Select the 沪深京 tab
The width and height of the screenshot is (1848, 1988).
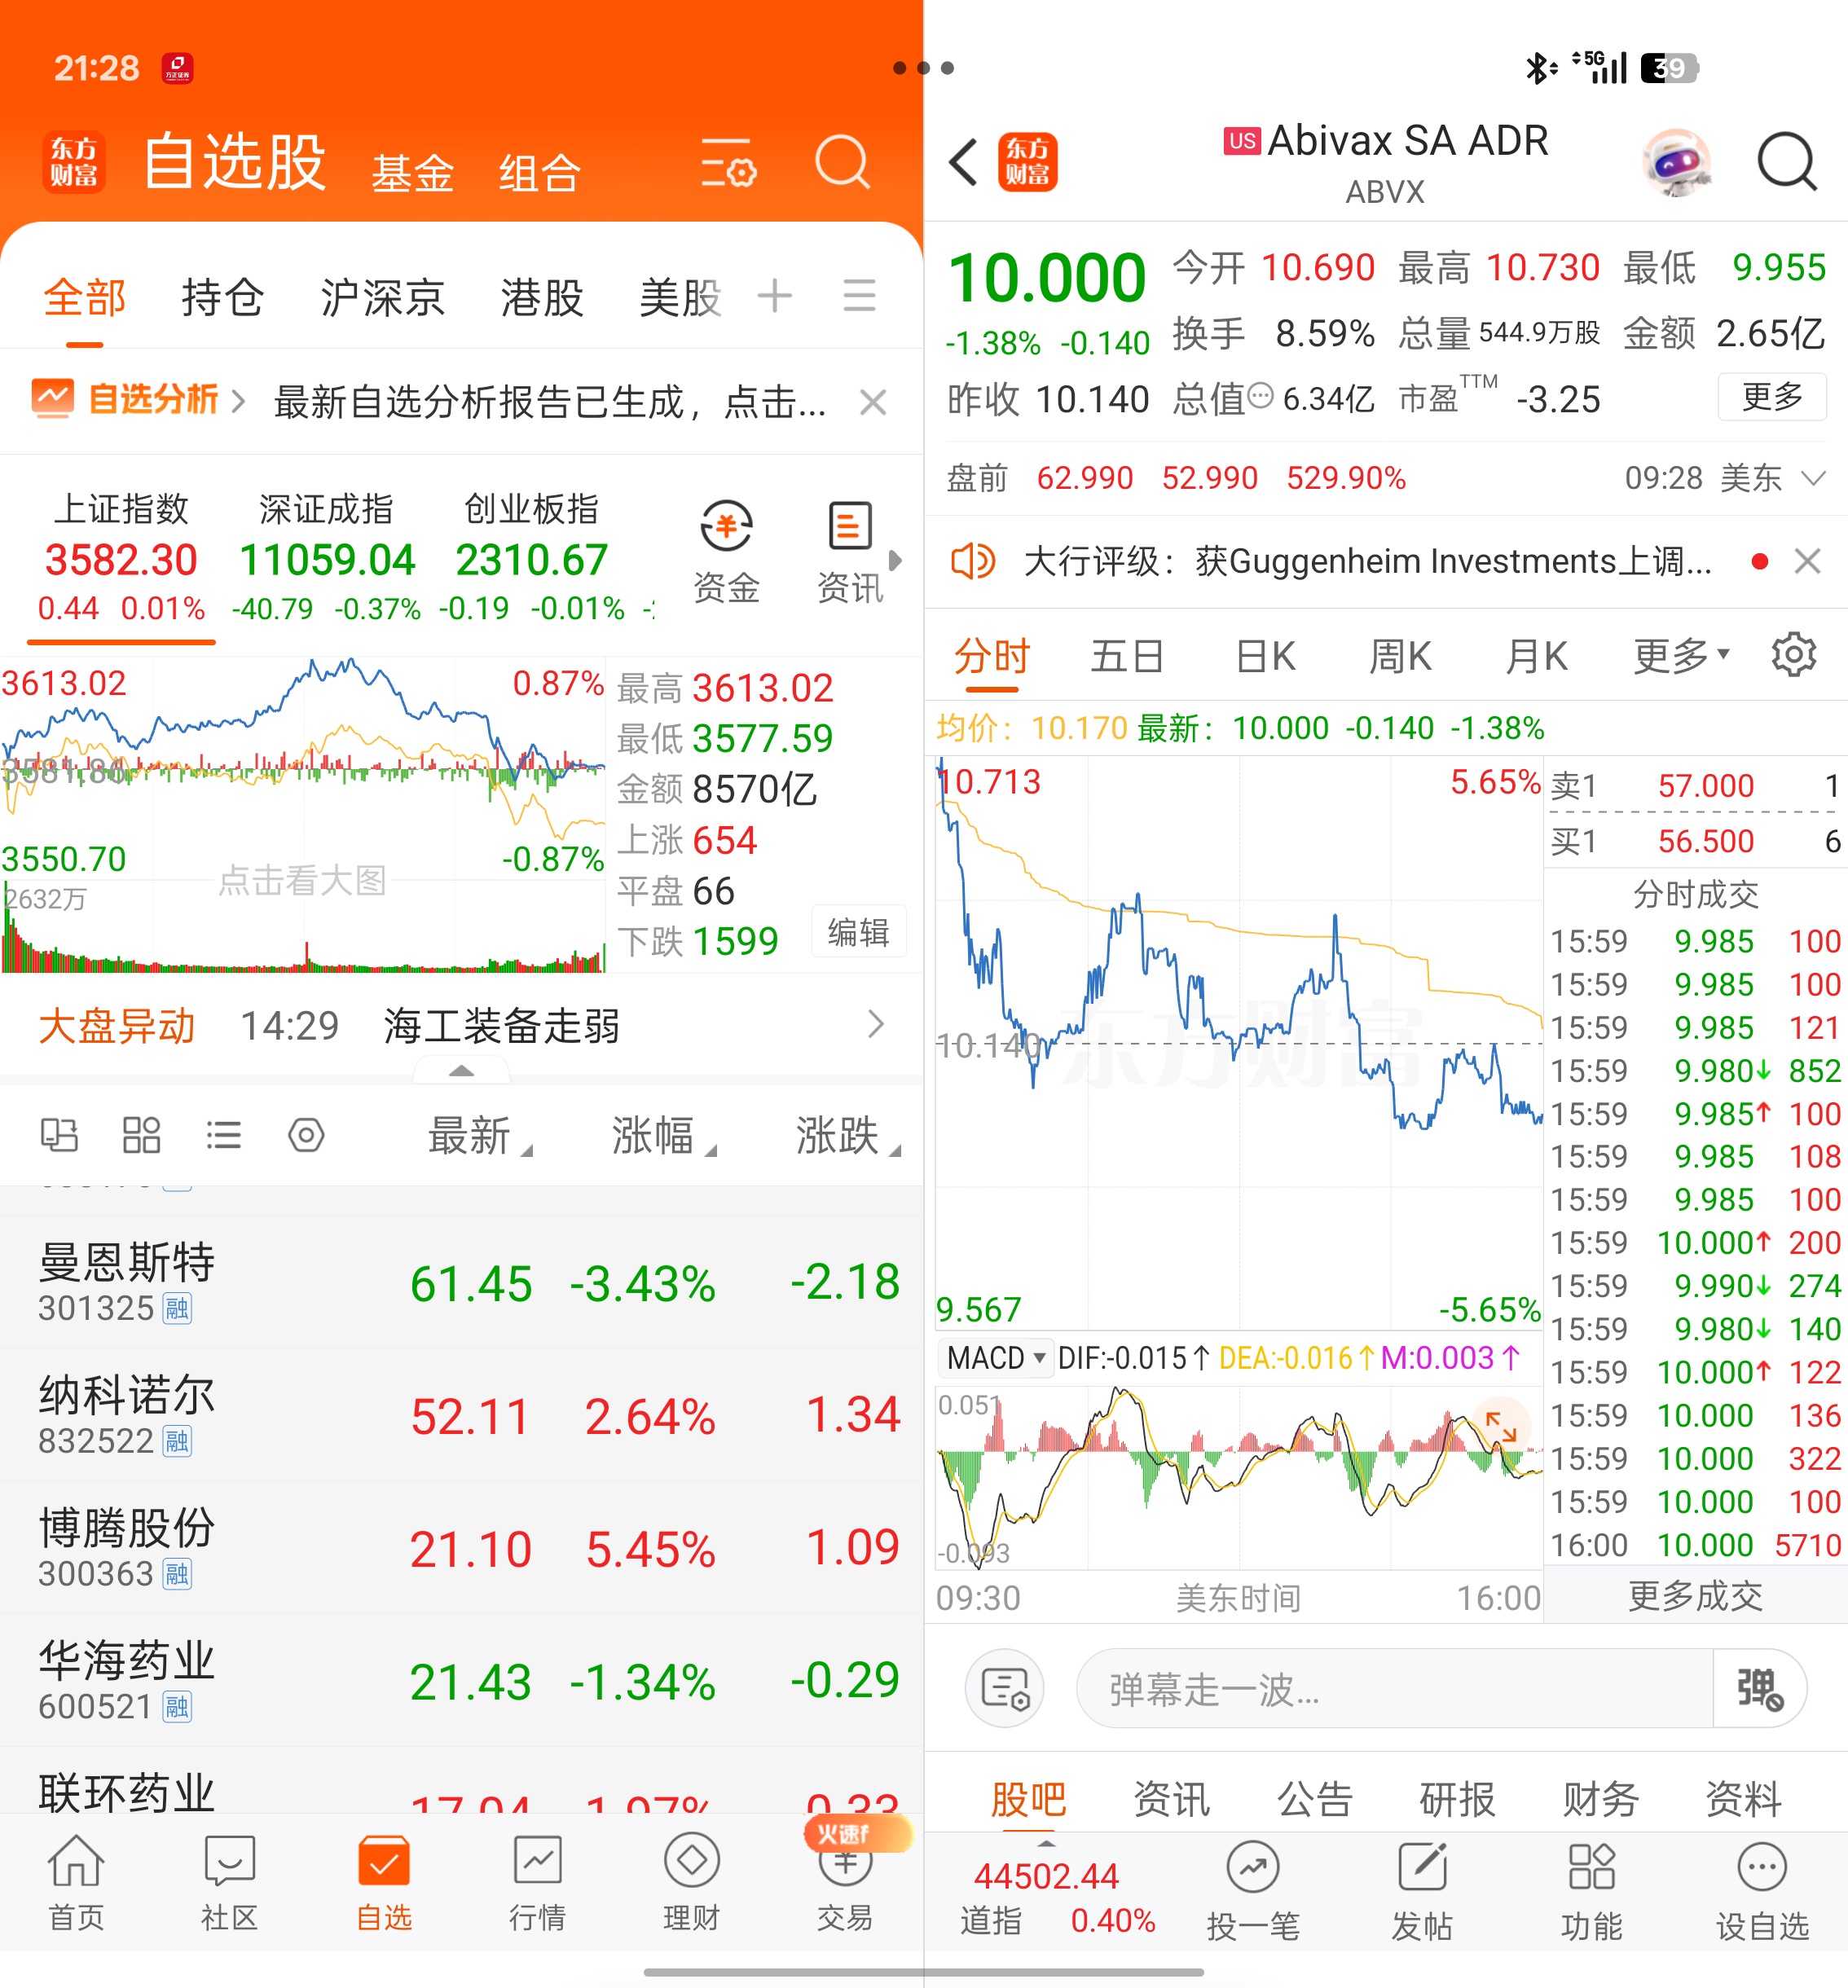(382, 297)
